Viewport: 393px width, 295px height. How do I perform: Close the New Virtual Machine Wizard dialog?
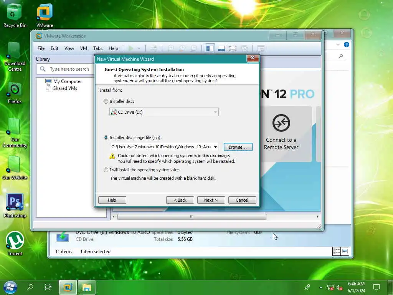pos(253,58)
